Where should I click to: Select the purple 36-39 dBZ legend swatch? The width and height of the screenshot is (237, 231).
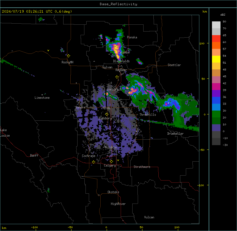(x=216, y=94)
